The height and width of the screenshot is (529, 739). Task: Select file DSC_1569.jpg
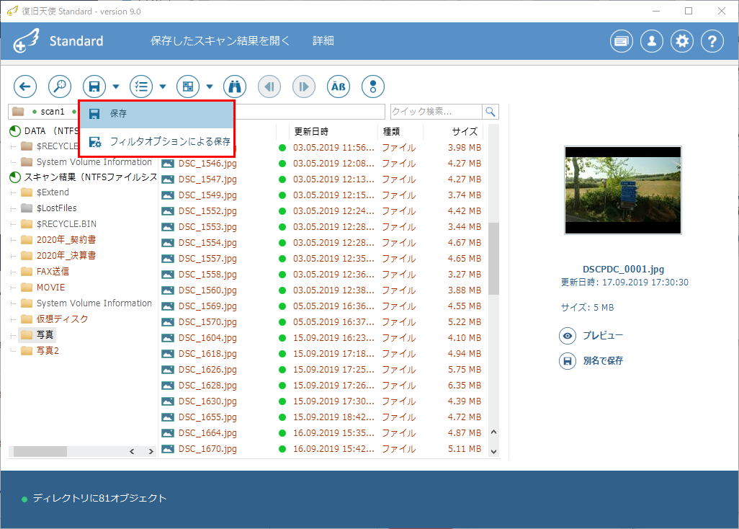(x=207, y=306)
